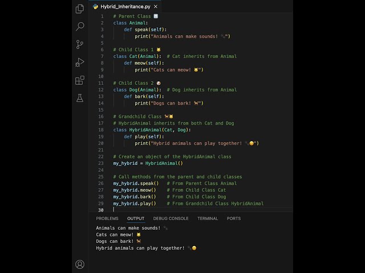Switch to the PROBLEMS panel tab
Viewport: 365px width, 273px height.
[x=107, y=218]
